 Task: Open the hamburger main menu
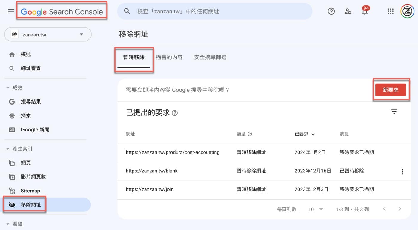(x=11, y=11)
